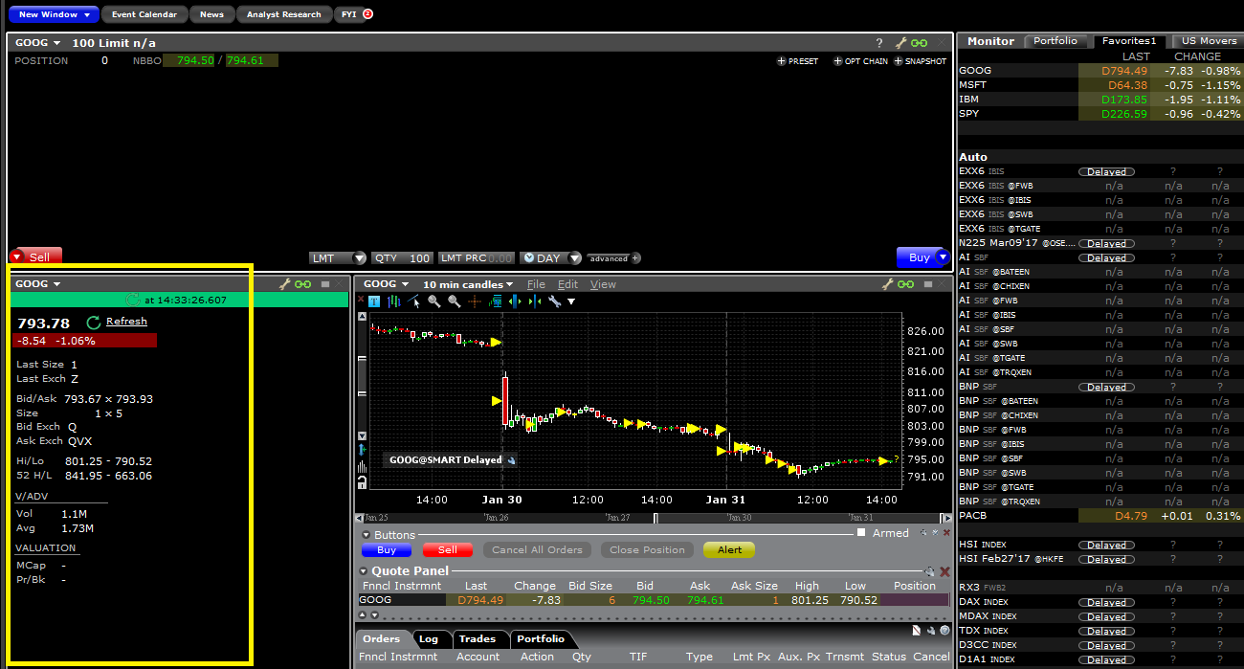Viewport: 1244px width, 669px height.
Task: Open the chart Edit menu
Action: tap(567, 284)
